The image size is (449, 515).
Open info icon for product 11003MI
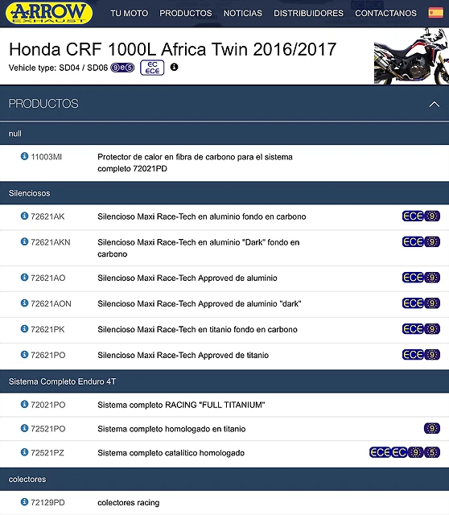(24, 156)
